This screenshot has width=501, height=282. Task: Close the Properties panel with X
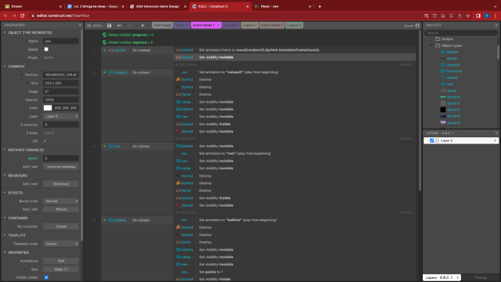click(80, 25)
